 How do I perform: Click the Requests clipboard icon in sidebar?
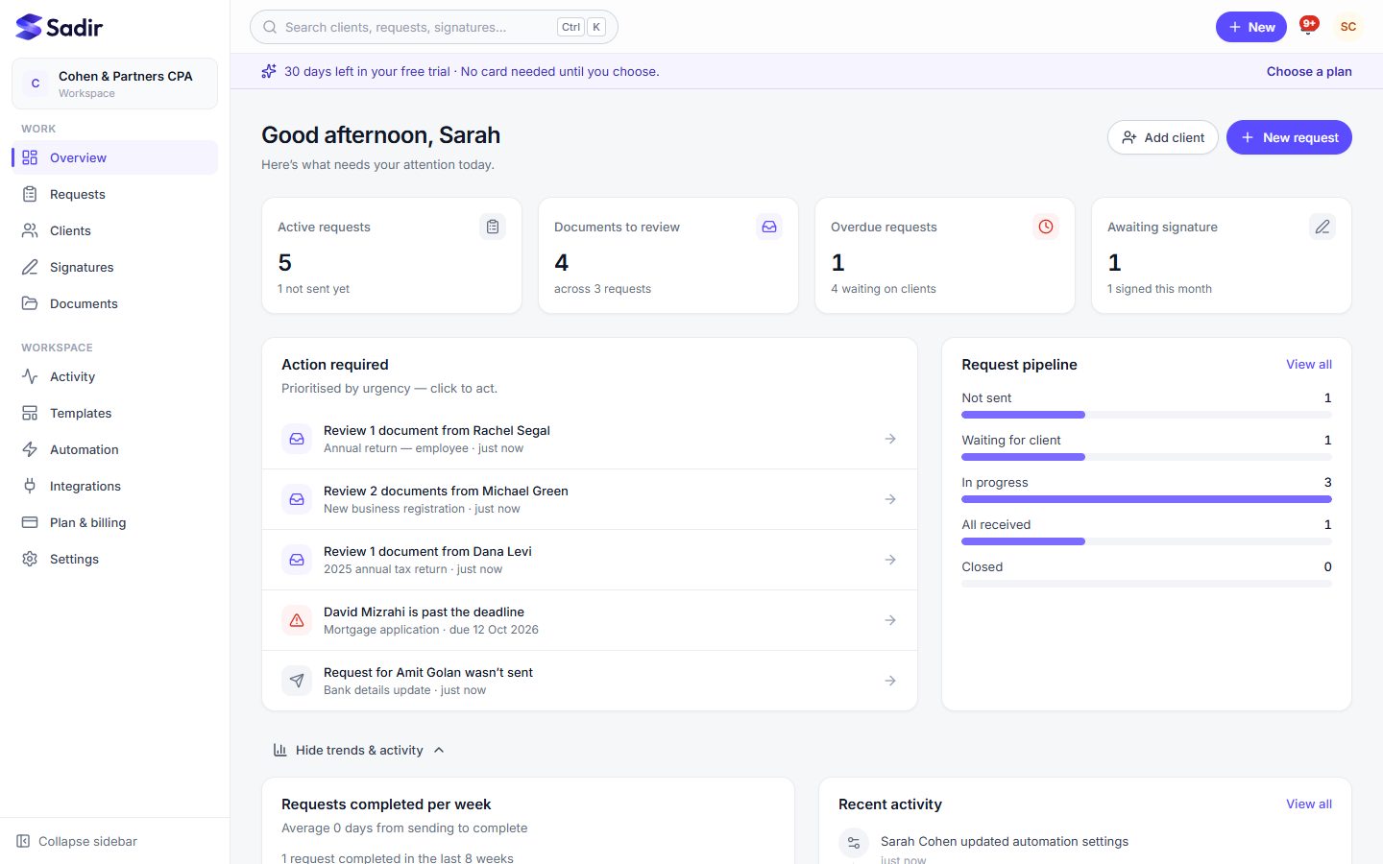pos(30,194)
